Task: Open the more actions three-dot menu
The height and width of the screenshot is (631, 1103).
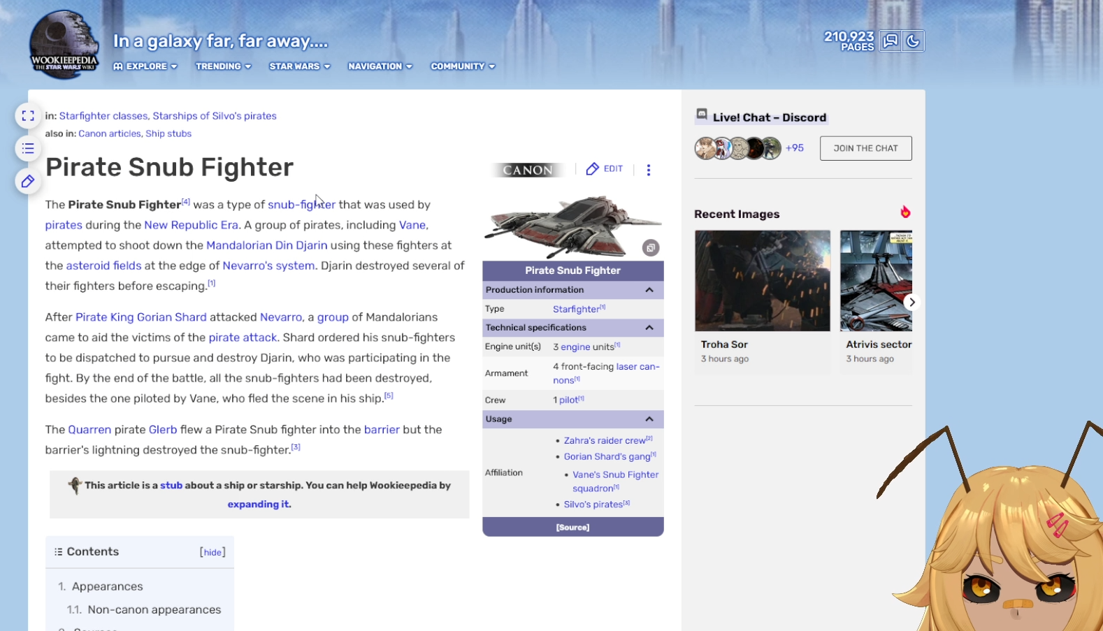Action: (649, 170)
